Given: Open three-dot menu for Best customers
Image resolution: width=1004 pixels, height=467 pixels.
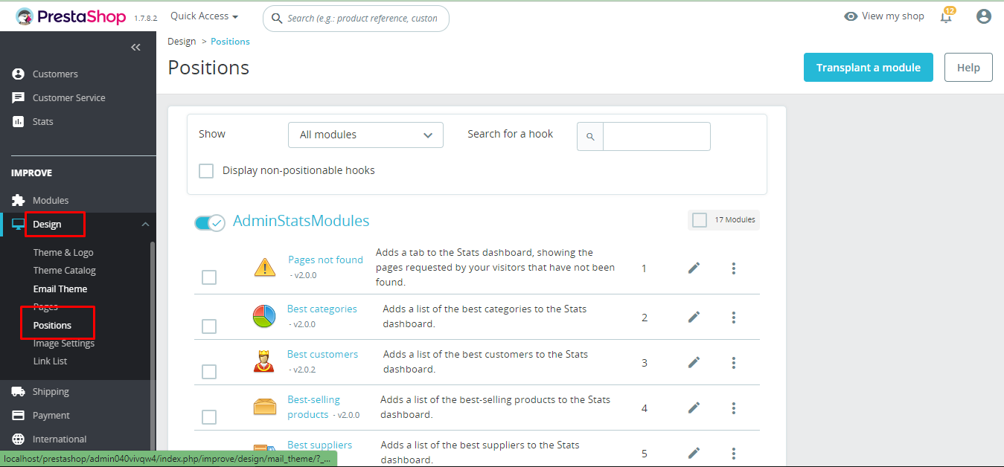Looking at the screenshot, I should pyautogui.click(x=733, y=363).
